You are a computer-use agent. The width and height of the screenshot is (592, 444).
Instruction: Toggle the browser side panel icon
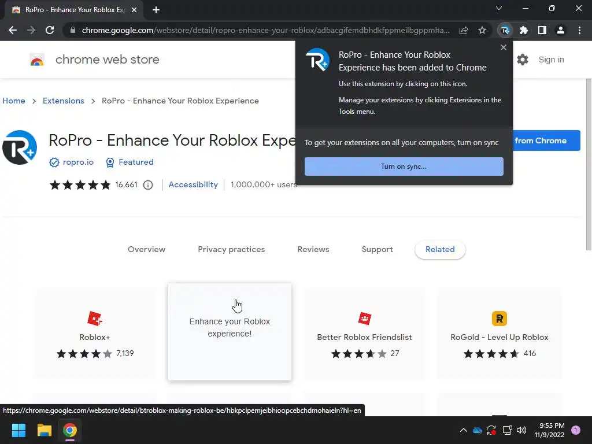(542, 30)
